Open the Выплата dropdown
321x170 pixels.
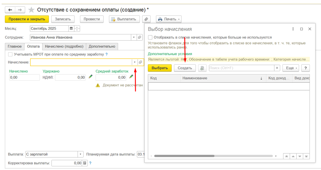click(x=80, y=154)
